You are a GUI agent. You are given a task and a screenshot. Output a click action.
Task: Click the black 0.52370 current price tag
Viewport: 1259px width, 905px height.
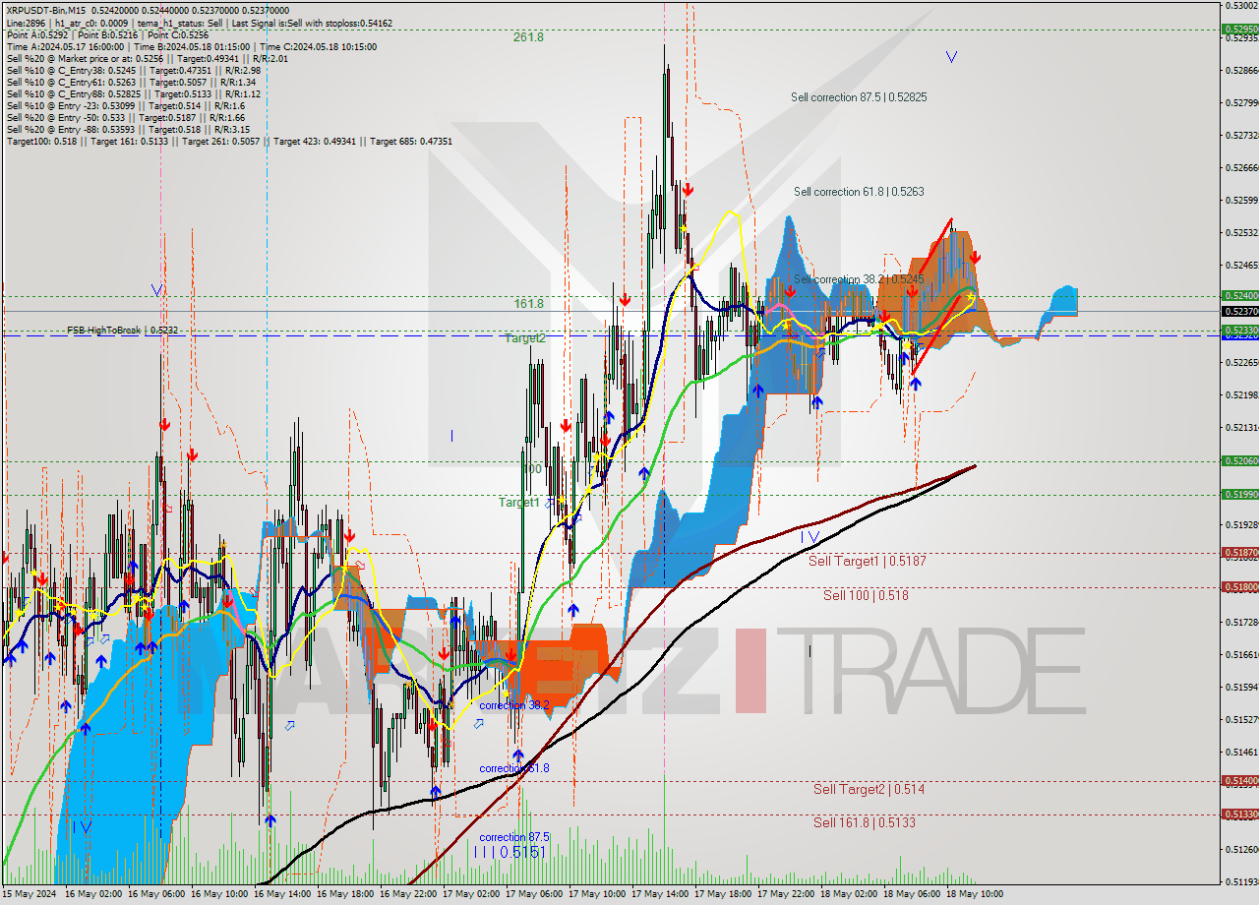[x=1240, y=311]
